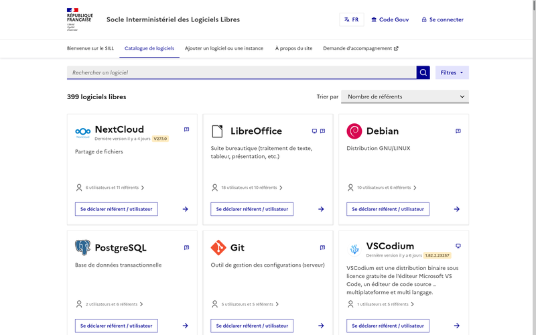Click LibreOffice documentation icon
Screen dimensions: 536x335
[322, 131]
